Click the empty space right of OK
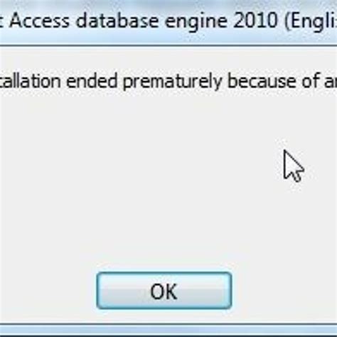 [x=284, y=291]
